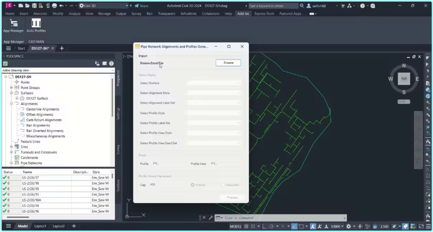Expand the Point Groups tree node
Viewport: 433px width, 232px height.
tap(11, 88)
